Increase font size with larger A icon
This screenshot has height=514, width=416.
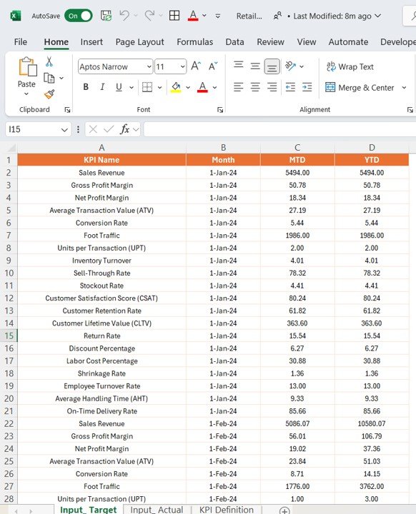196,66
